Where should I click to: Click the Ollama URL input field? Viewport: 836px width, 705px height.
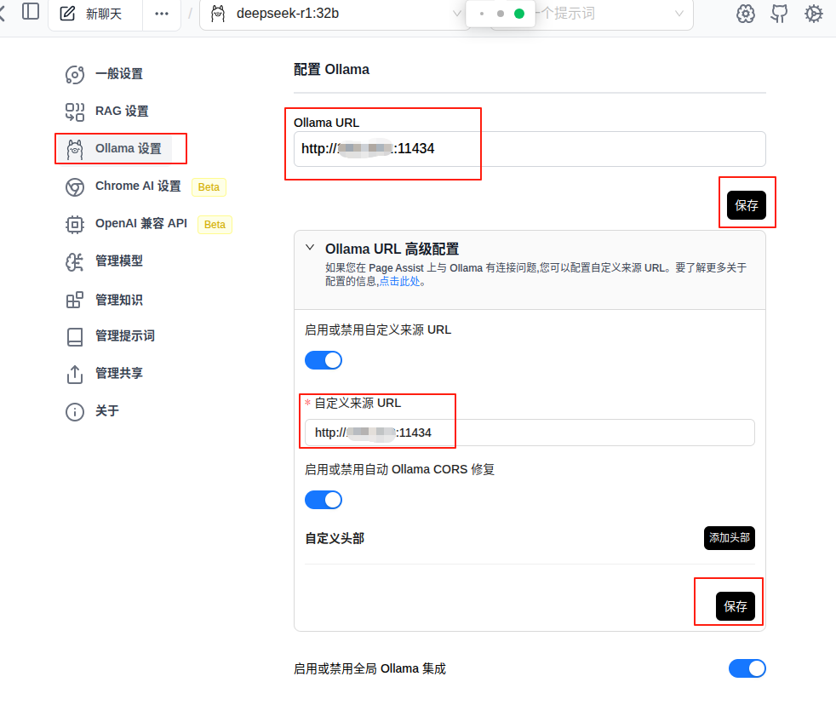pyautogui.click(x=530, y=149)
